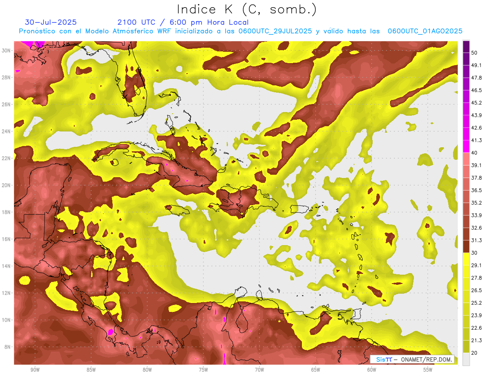
Task: Click the colorbar value "30"
Action: (474, 253)
